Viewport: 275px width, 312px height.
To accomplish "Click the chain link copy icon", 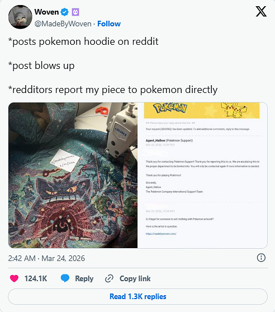I will coord(109,278).
